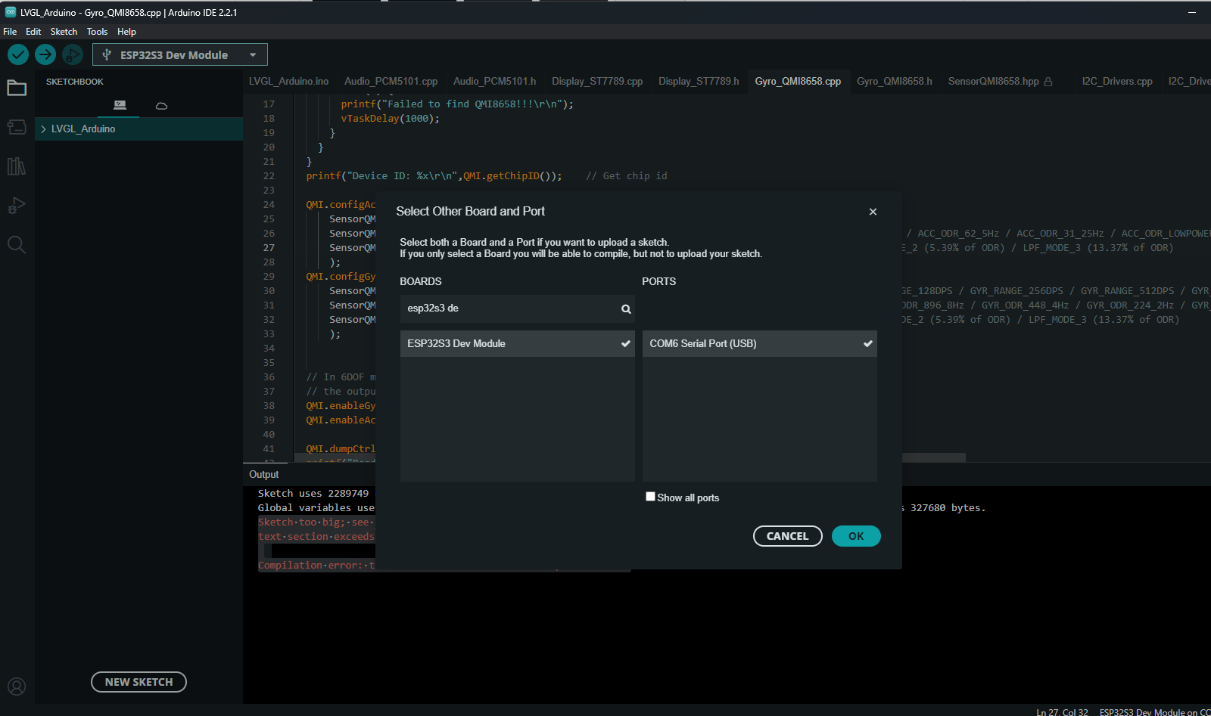Image resolution: width=1211 pixels, height=716 pixels.
Task: Click the Ln 27, Col 32 status entry
Action: [1062, 712]
